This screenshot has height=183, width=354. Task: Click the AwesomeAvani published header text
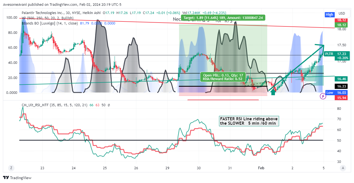coord(62,4)
